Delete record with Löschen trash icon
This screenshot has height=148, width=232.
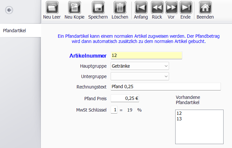[120, 8]
